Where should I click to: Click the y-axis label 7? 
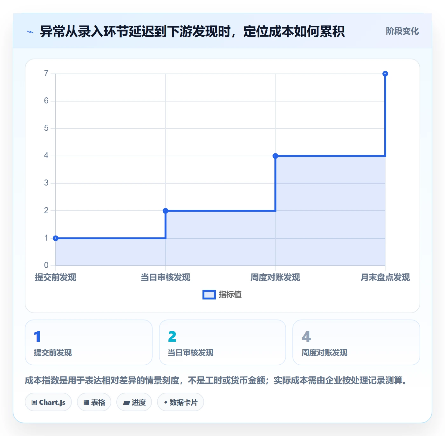click(x=46, y=74)
